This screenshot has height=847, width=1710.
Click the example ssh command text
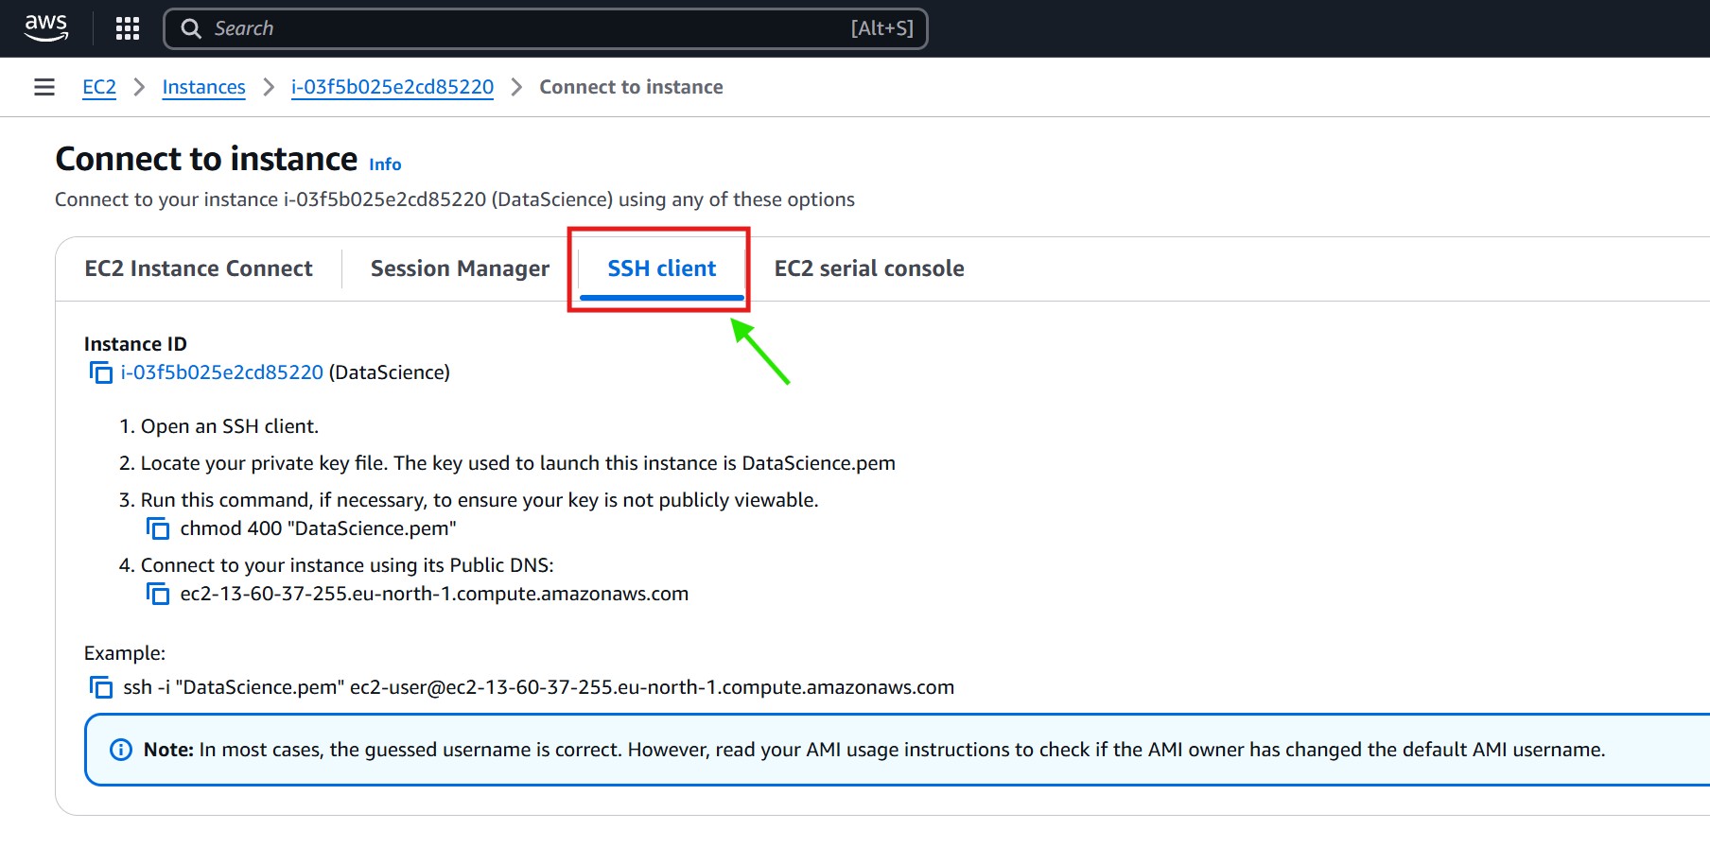[x=538, y=687]
